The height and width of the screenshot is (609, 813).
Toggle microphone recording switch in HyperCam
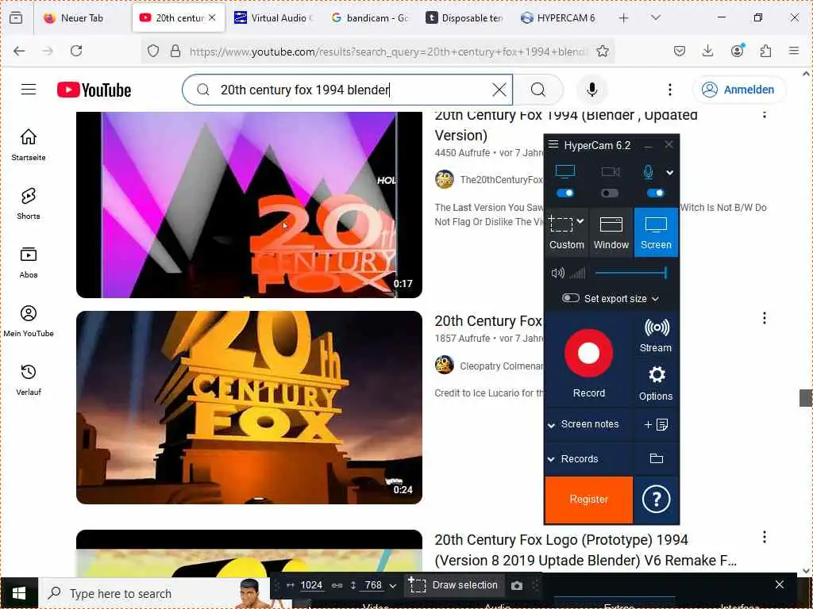pyautogui.click(x=655, y=193)
